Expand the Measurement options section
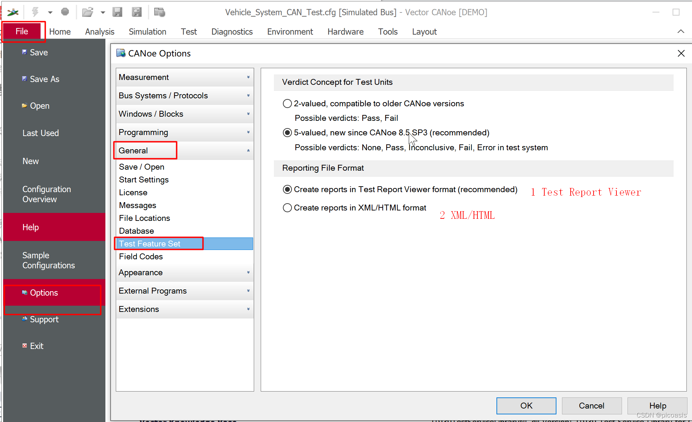692x422 pixels. pyautogui.click(x=184, y=77)
